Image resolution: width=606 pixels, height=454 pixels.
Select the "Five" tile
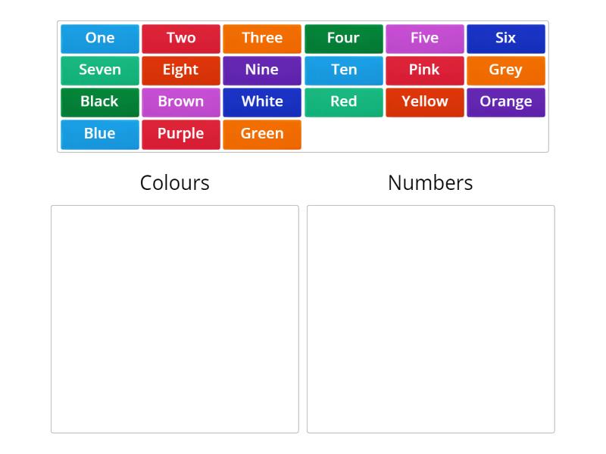tap(425, 38)
